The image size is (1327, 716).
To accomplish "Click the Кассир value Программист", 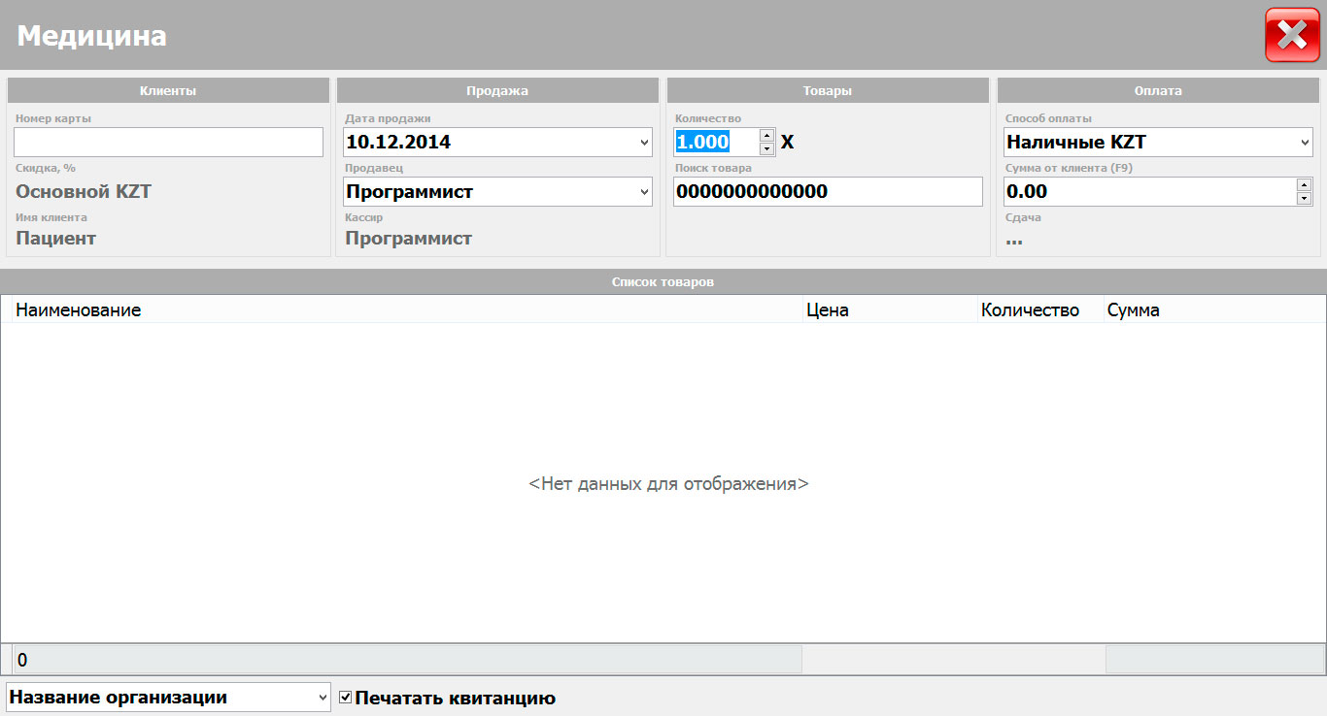I will tap(409, 238).
